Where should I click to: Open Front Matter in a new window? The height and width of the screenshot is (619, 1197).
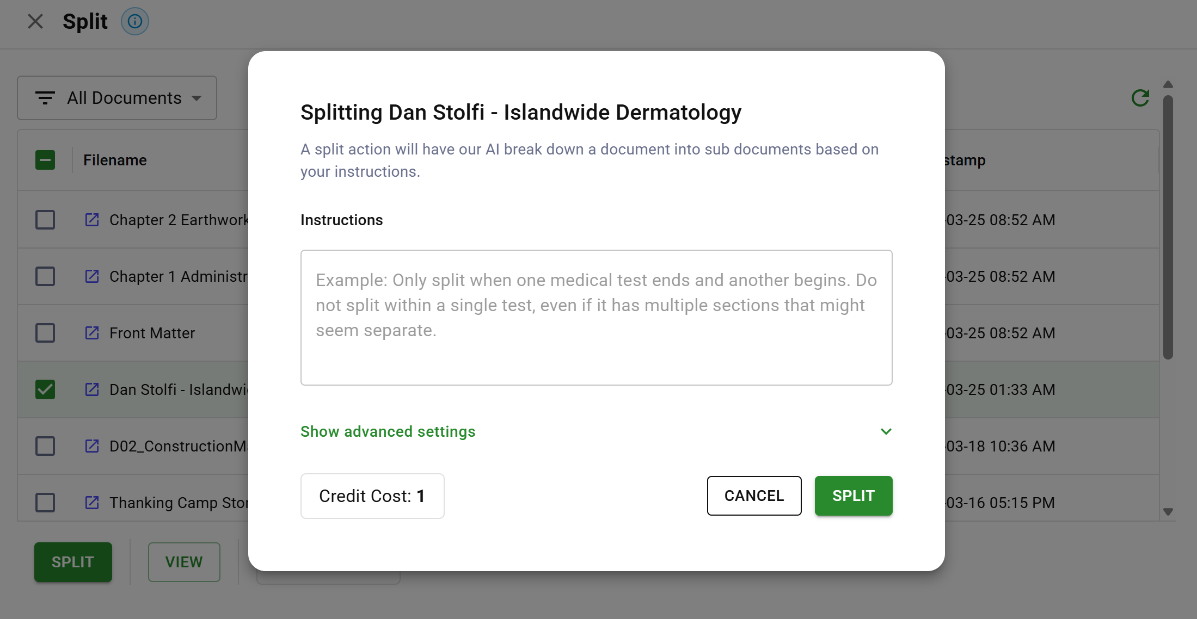coord(91,333)
